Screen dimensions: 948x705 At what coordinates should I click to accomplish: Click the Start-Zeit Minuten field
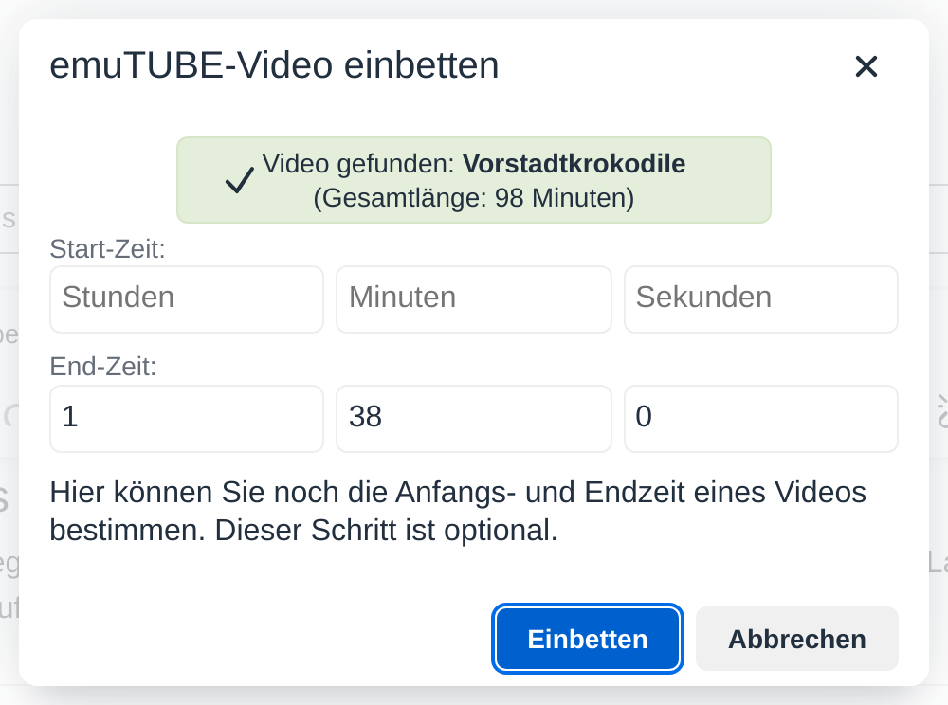[x=473, y=299]
